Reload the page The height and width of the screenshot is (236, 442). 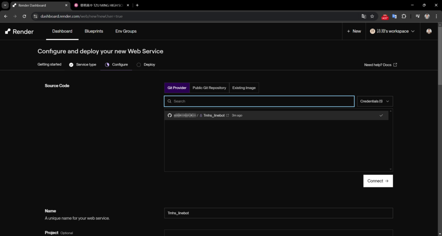24,16
